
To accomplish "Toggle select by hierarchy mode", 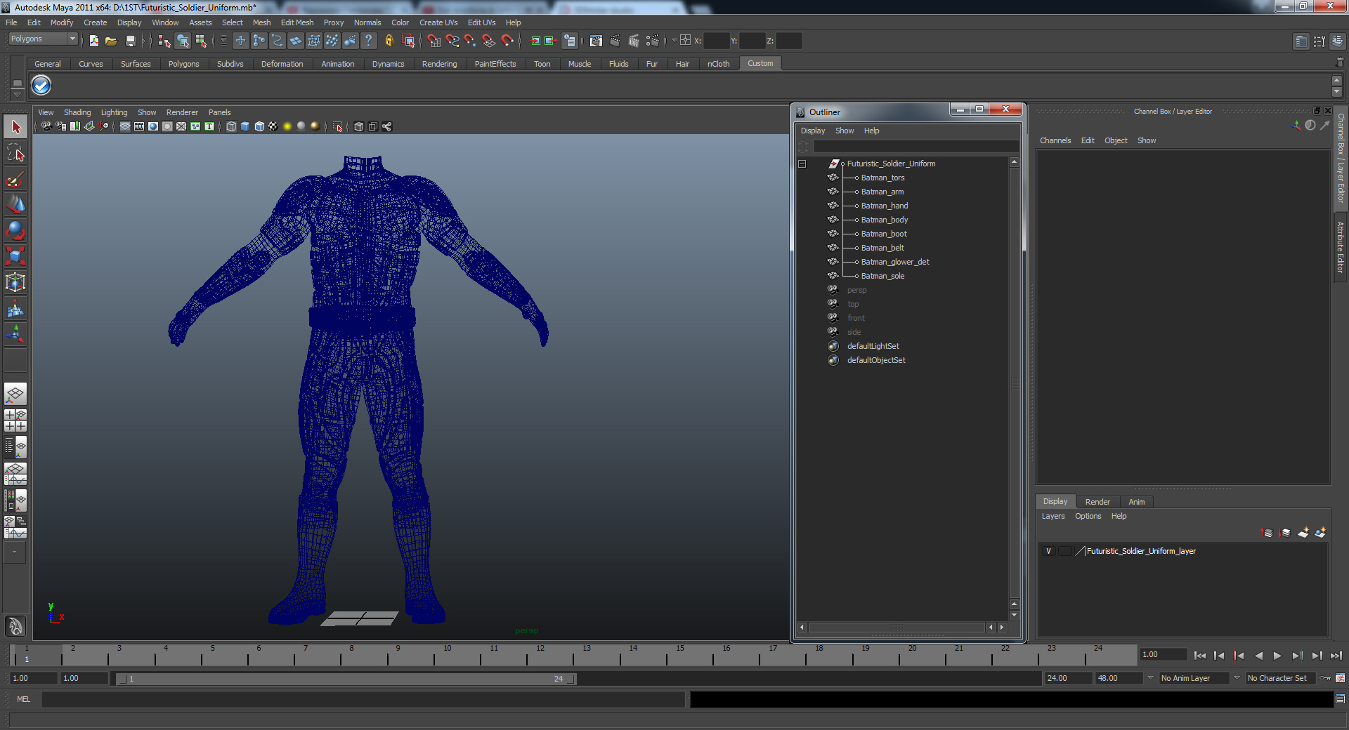I will (x=164, y=41).
